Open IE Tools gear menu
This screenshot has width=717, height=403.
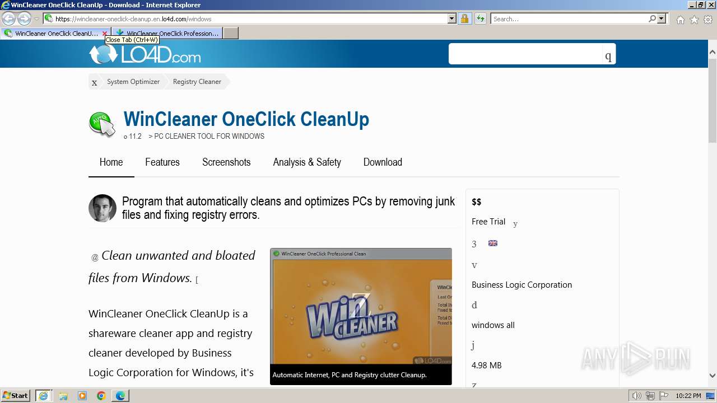708,20
